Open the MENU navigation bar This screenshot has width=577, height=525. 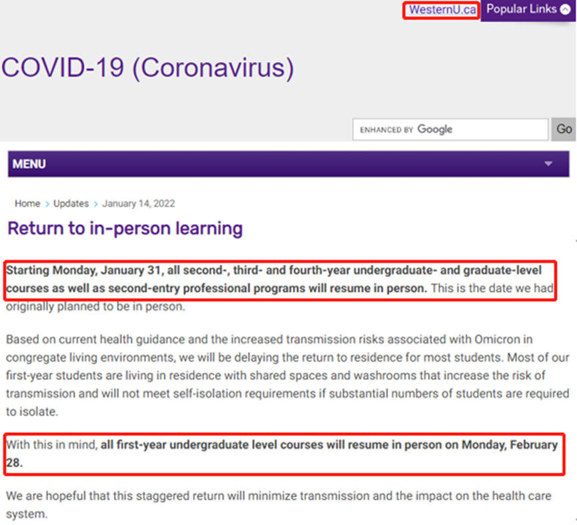coord(288,164)
